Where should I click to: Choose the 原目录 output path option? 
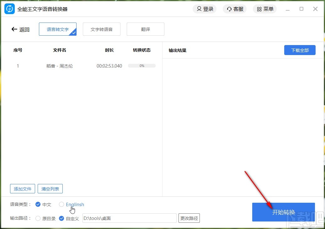click(x=38, y=218)
